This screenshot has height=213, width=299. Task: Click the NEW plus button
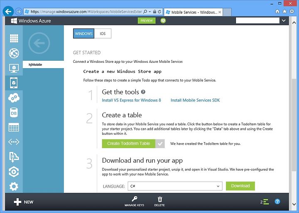23,202
